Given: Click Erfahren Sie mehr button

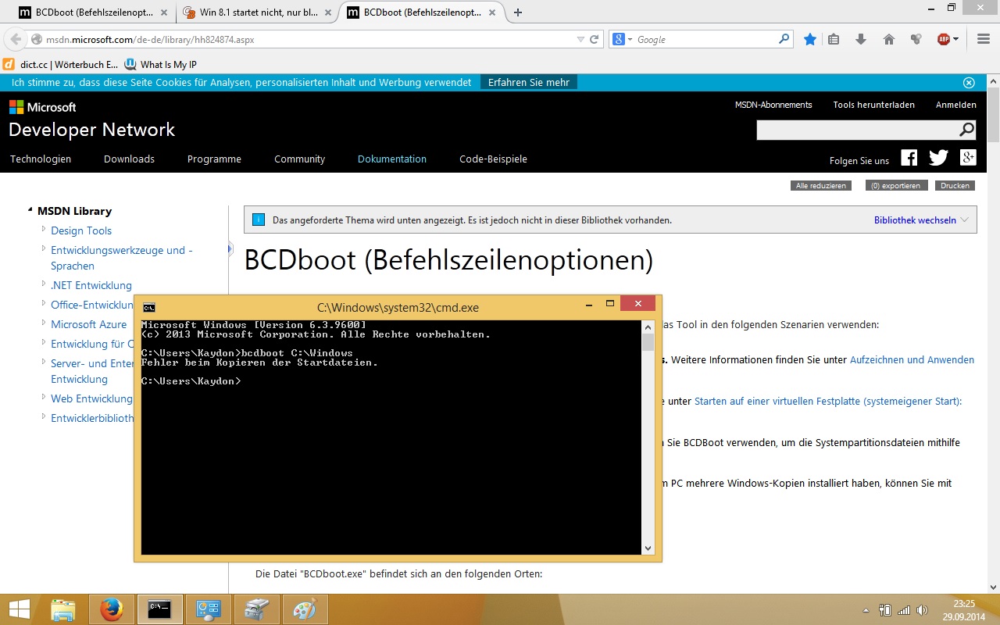Looking at the screenshot, I should [529, 82].
